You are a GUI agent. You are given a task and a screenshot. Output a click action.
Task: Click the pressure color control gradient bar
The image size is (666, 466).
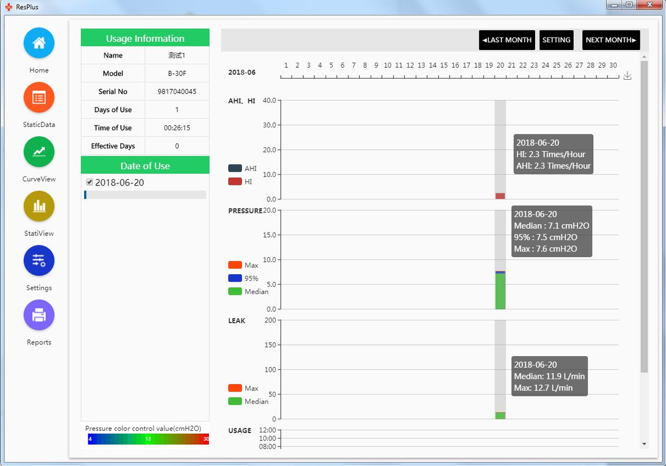click(x=148, y=439)
